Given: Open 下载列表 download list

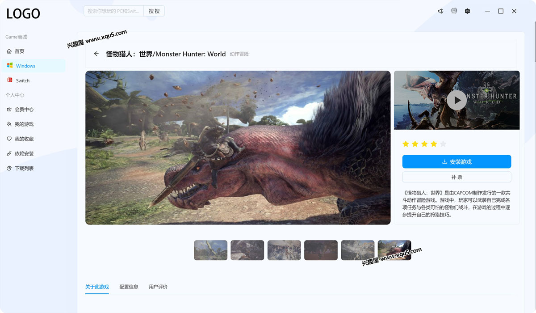Looking at the screenshot, I should click(33, 169).
